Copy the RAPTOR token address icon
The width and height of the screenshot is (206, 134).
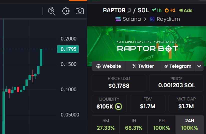pyautogui.click(x=129, y=10)
